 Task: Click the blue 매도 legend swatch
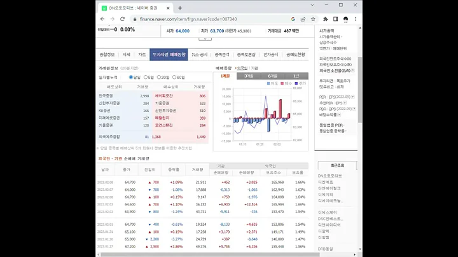point(268,83)
